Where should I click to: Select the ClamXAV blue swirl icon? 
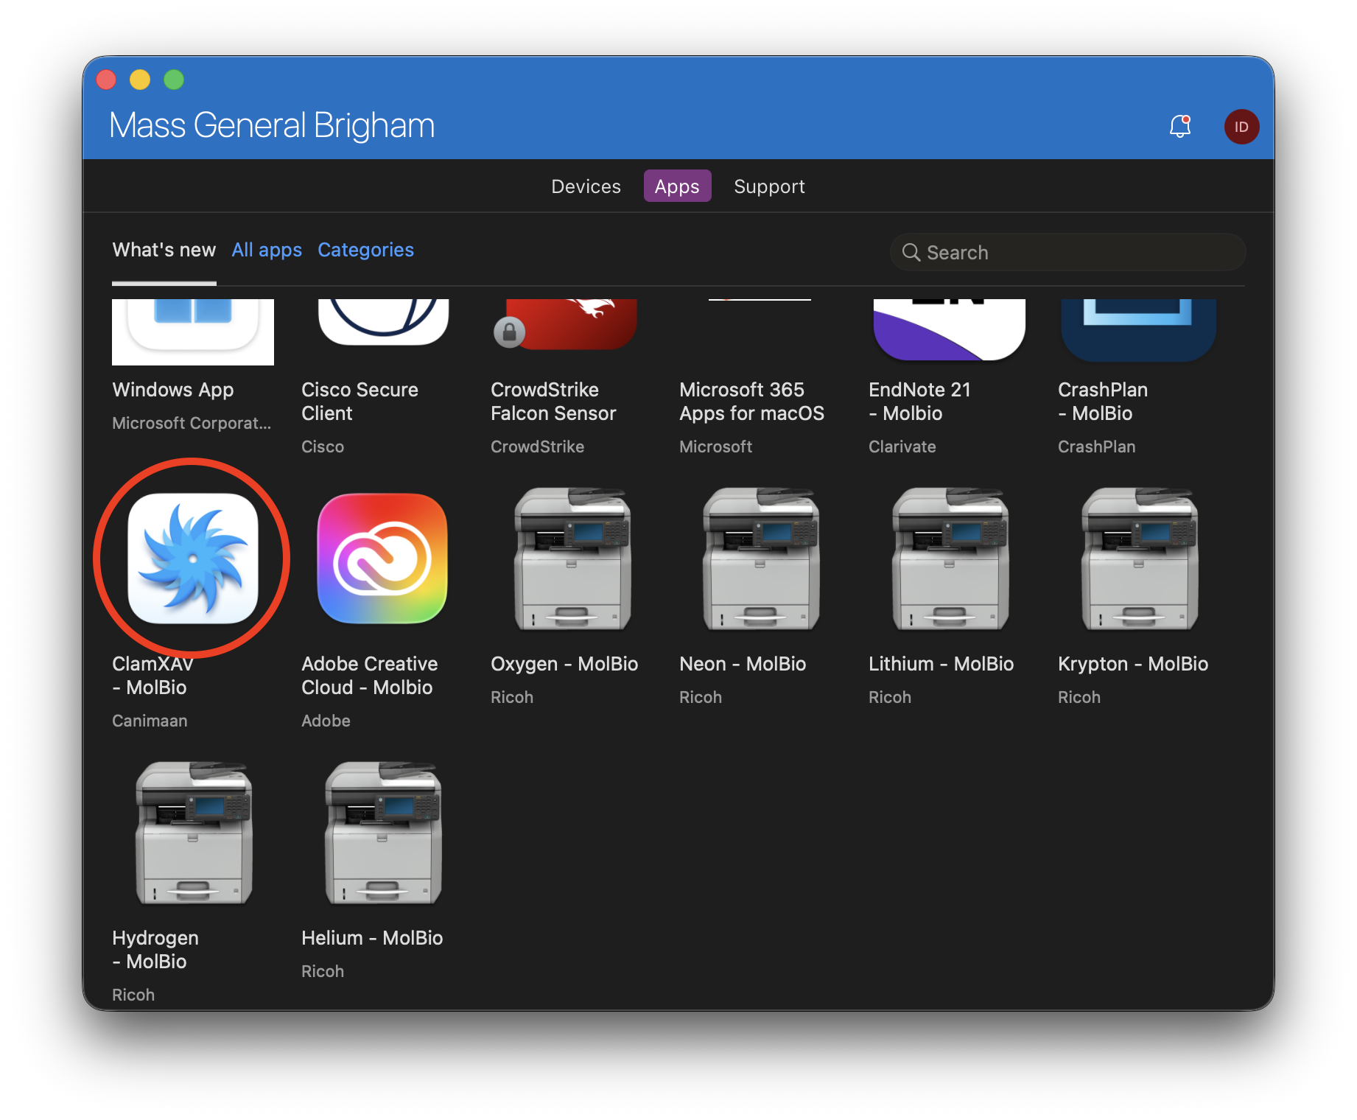coord(193,559)
